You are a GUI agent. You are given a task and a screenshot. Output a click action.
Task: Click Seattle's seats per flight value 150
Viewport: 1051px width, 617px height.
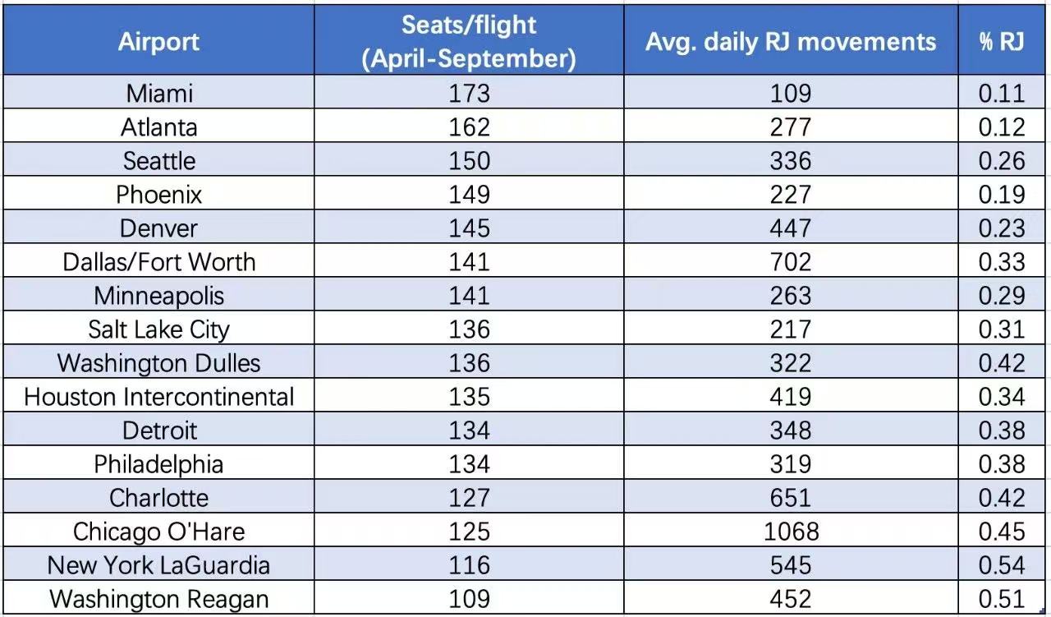click(469, 160)
